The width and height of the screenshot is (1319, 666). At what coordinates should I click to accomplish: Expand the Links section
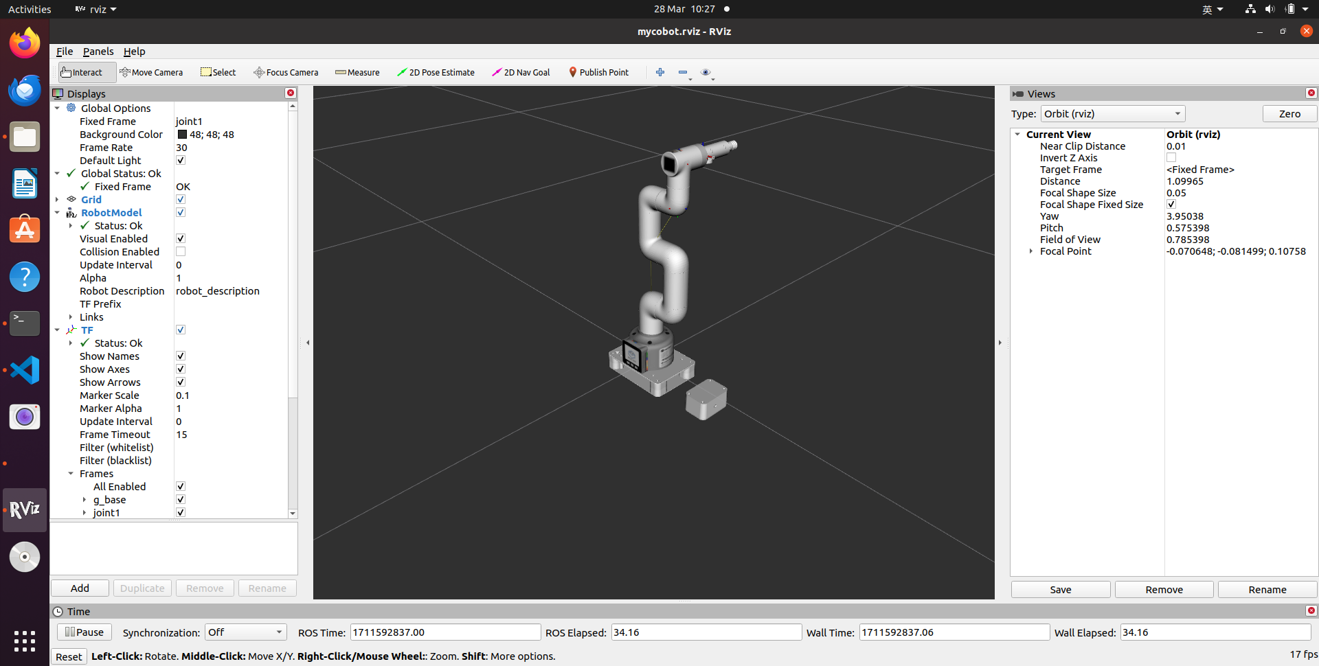click(x=71, y=317)
